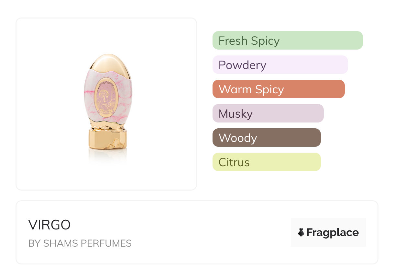394x280 pixels.
Task: Open the BY SHAMS PERFUMES brand link
Action: pos(80,243)
